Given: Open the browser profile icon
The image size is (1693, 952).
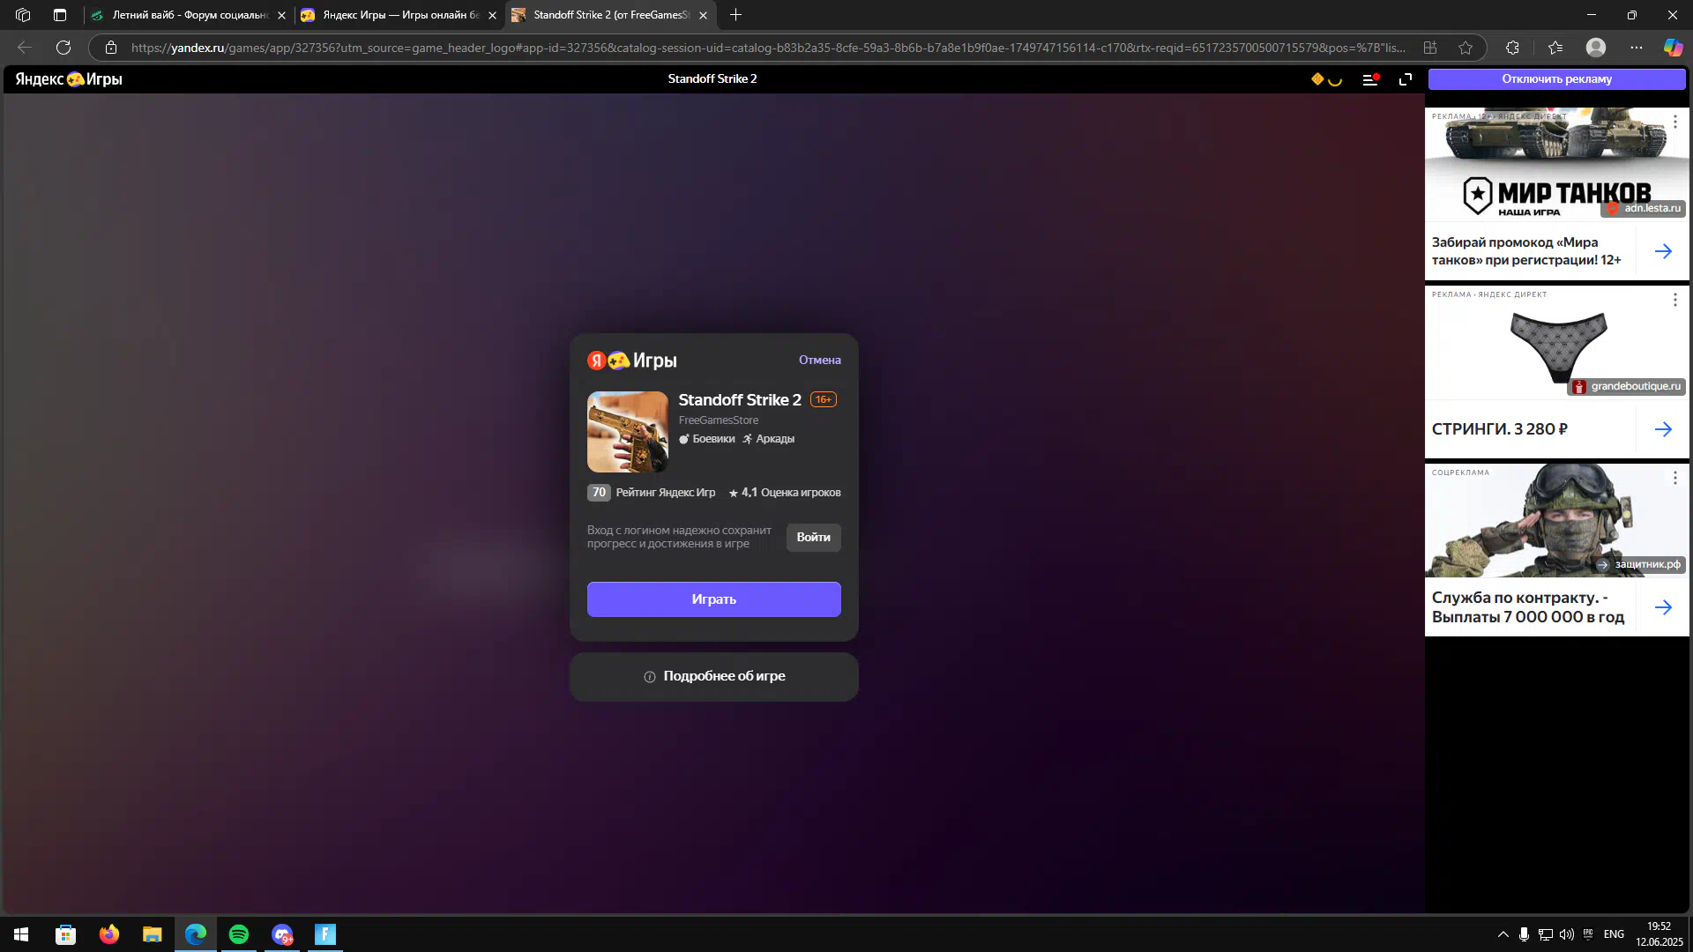Looking at the screenshot, I should tap(1596, 48).
